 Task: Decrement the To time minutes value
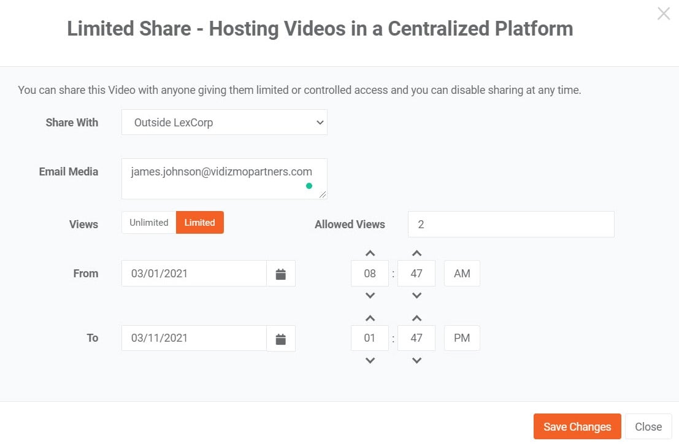pyautogui.click(x=416, y=361)
